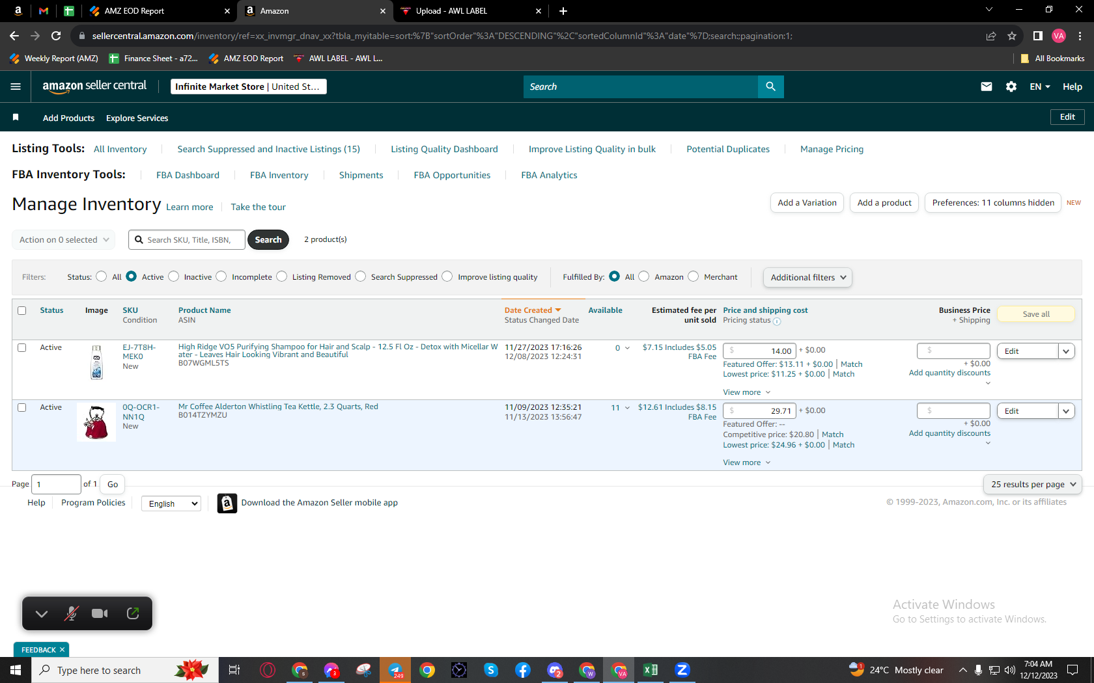
Task: Select the All status radio button
Action: click(x=101, y=276)
